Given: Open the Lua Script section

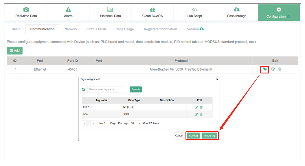Looking at the screenshot, I should point(194,13).
